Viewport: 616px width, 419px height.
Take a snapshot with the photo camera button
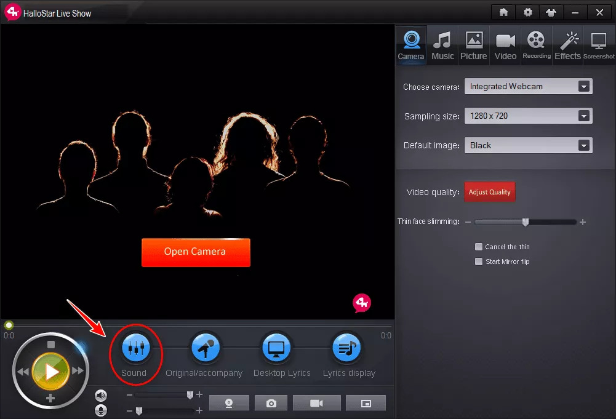[x=271, y=403]
